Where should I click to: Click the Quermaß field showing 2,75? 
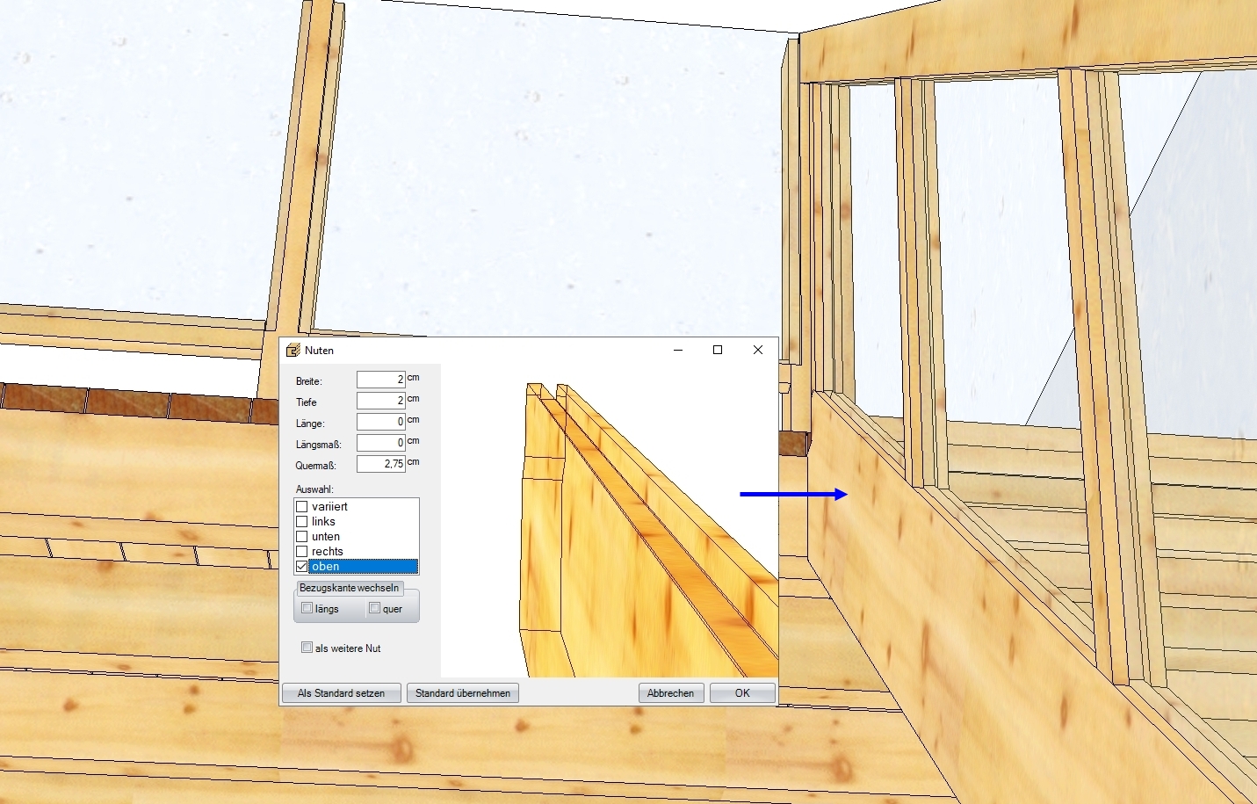point(380,464)
